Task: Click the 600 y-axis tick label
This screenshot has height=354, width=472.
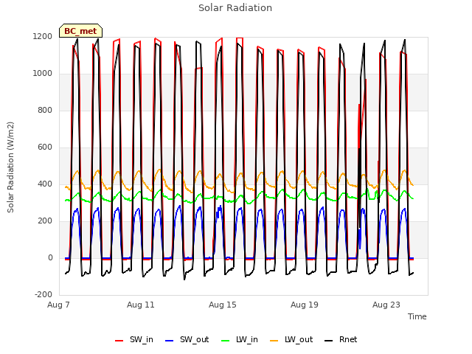Action: point(45,147)
